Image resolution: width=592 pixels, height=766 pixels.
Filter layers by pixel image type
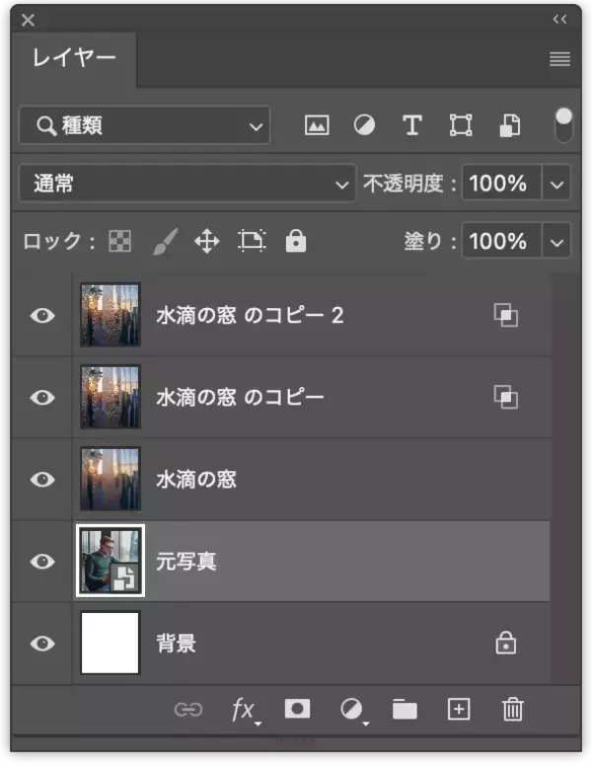pos(317,125)
